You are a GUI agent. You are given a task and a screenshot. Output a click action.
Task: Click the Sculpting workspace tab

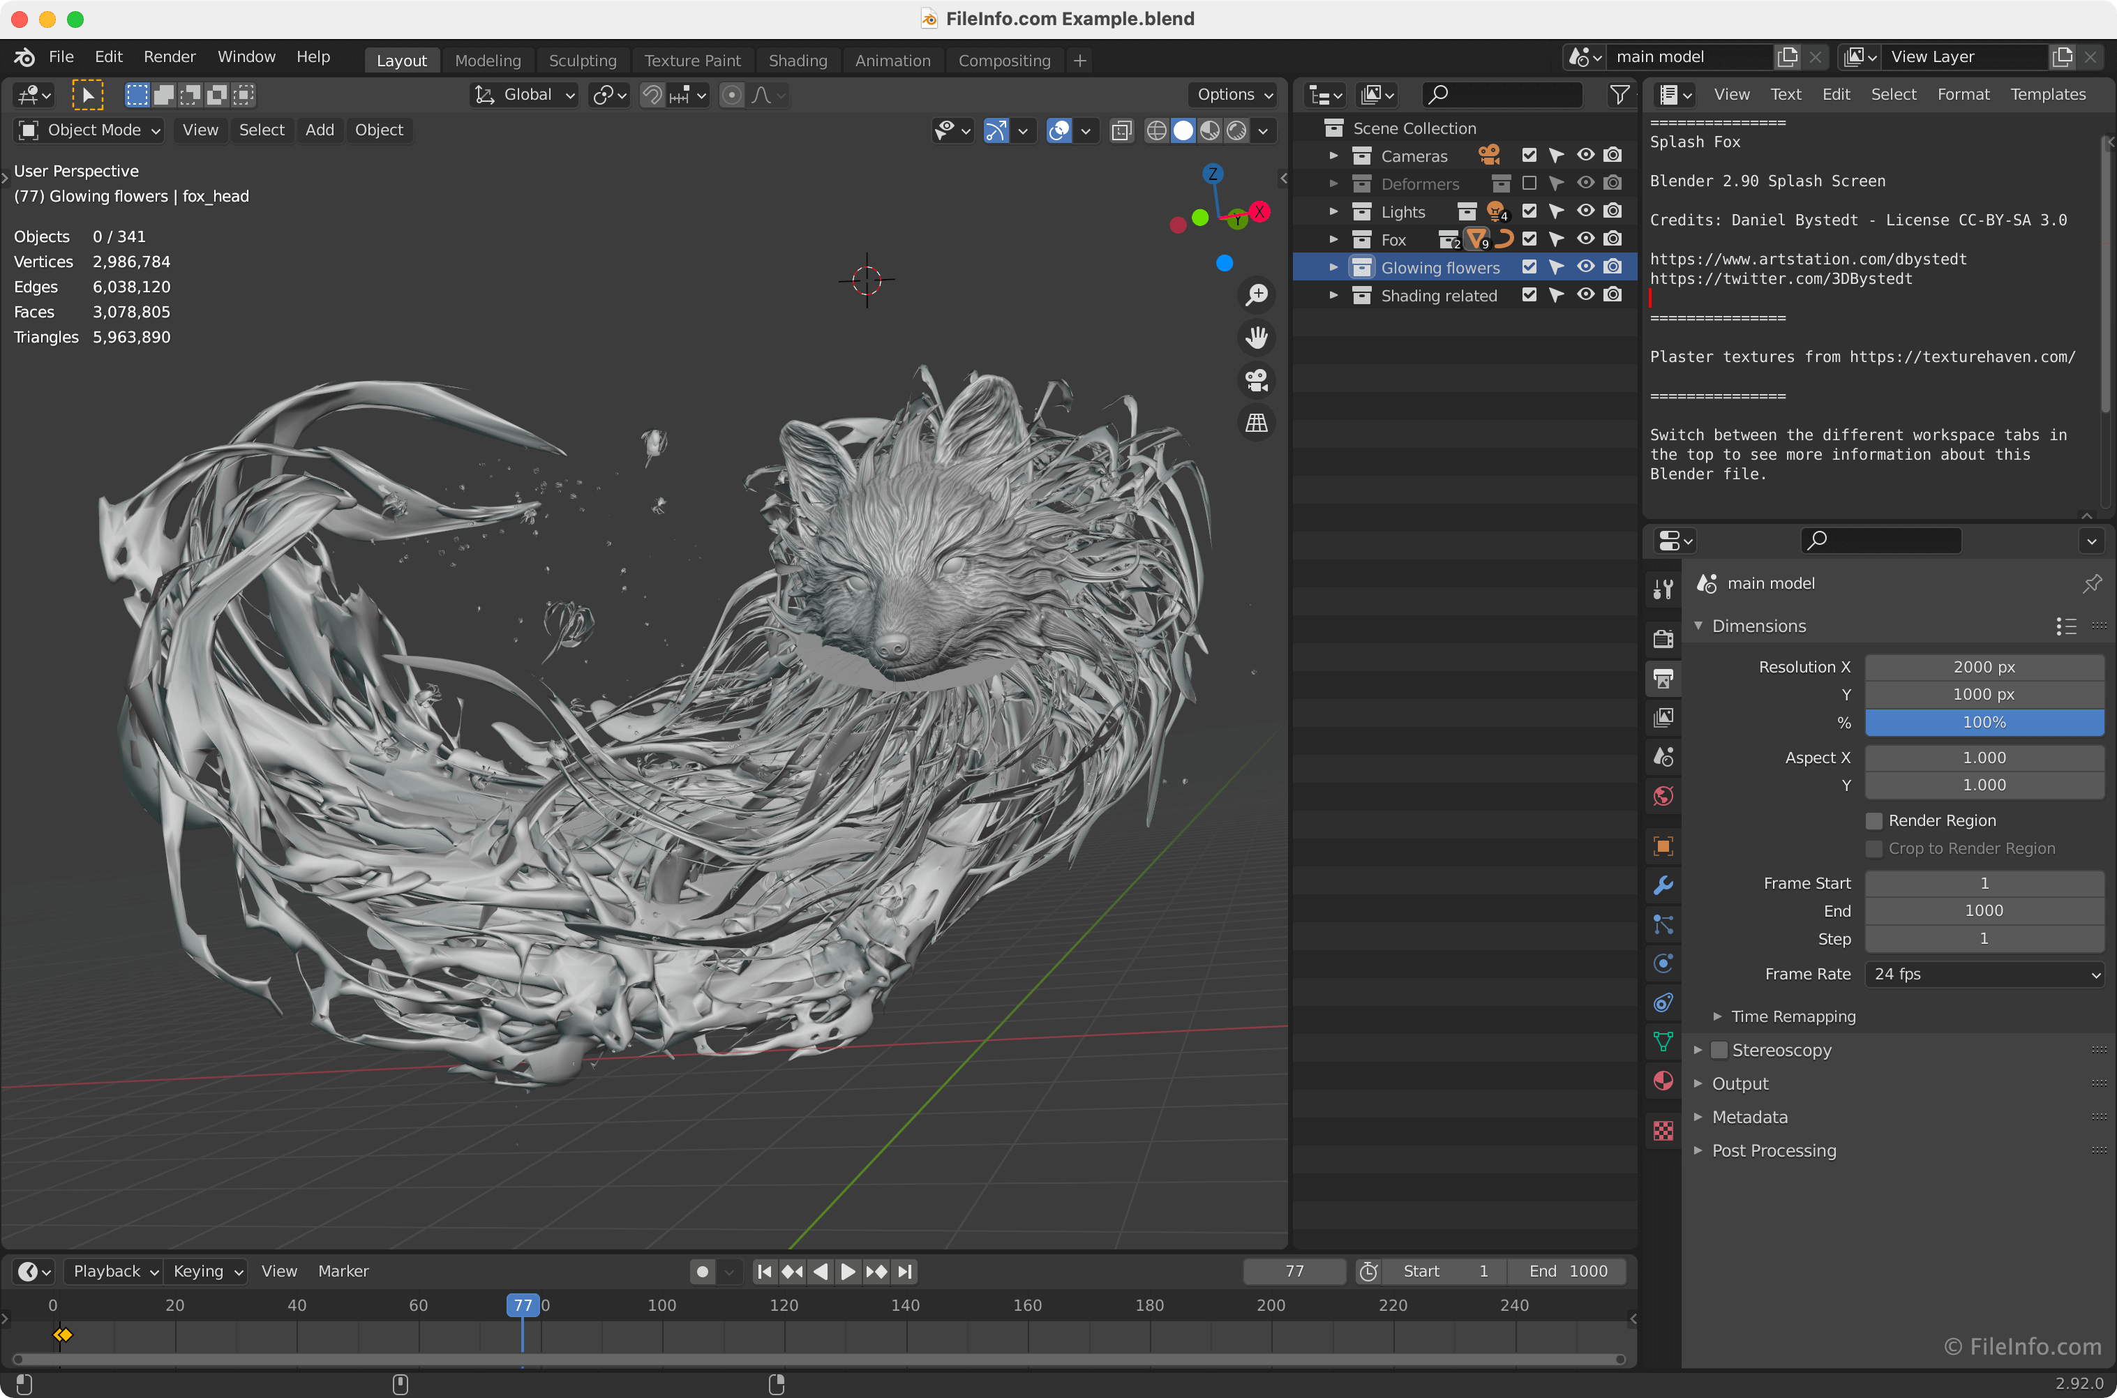(583, 59)
